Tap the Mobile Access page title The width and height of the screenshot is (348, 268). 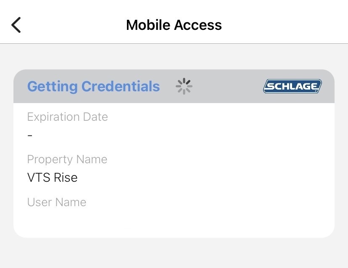[x=174, y=25]
